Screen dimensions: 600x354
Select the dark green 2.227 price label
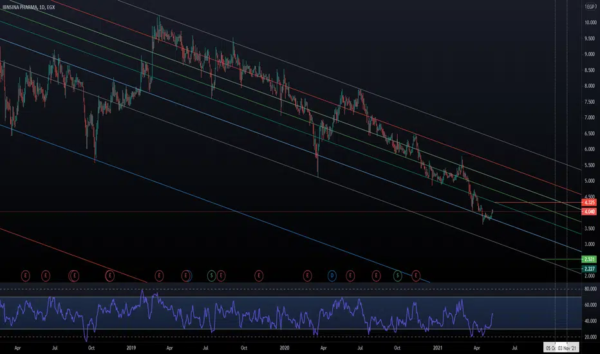[x=589, y=269]
